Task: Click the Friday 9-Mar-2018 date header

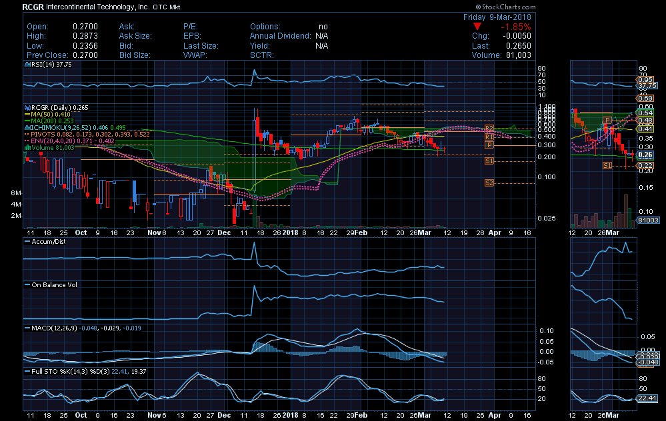Action: tap(497, 17)
